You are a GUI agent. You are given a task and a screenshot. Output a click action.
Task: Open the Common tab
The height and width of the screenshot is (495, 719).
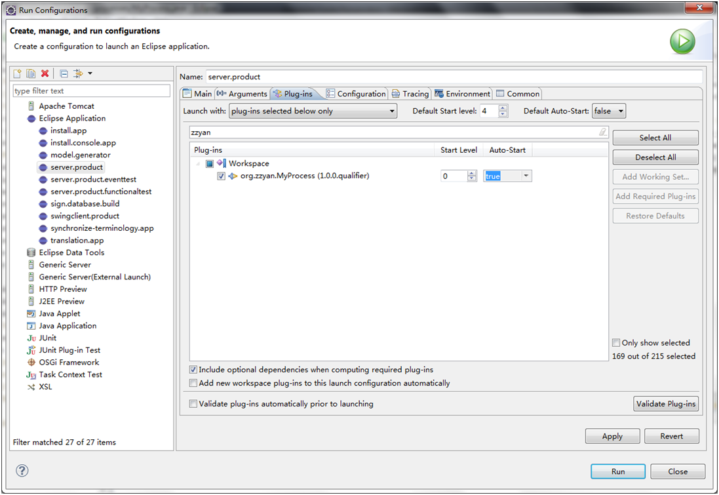pyautogui.click(x=518, y=94)
